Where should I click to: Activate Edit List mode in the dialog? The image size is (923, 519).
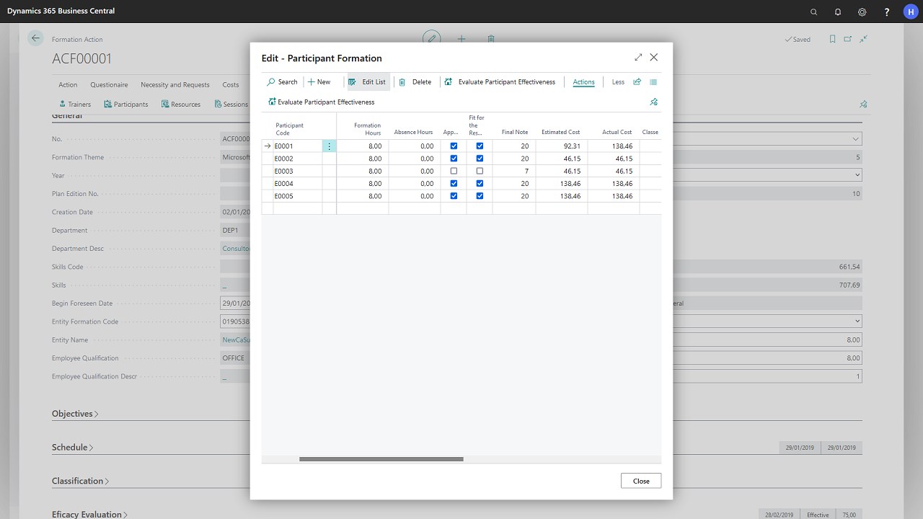[368, 82]
